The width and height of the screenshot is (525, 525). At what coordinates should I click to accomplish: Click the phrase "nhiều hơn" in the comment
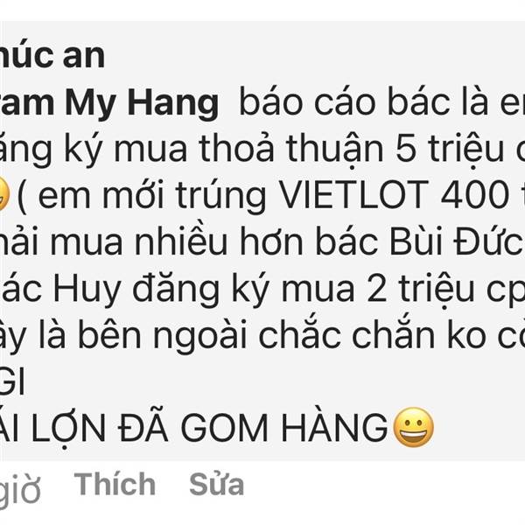219,241
